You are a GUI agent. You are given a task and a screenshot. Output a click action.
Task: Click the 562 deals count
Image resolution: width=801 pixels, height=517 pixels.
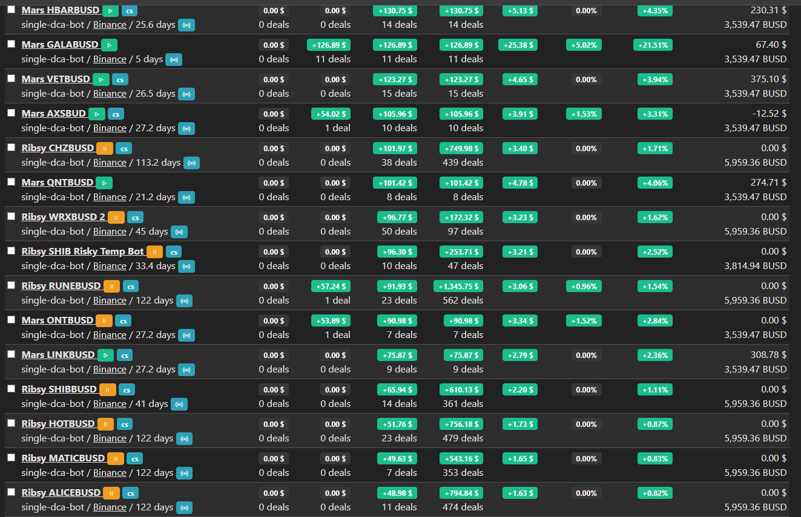pyautogui.click(x=463, y=301)
